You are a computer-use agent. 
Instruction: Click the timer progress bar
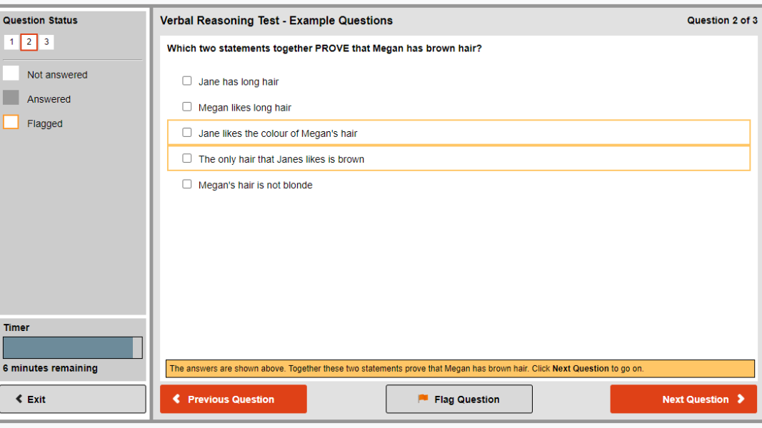pos(71,347)
